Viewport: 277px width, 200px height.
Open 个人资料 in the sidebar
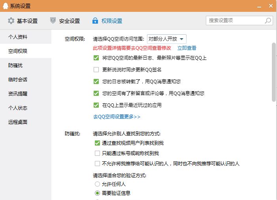point(26,37)
